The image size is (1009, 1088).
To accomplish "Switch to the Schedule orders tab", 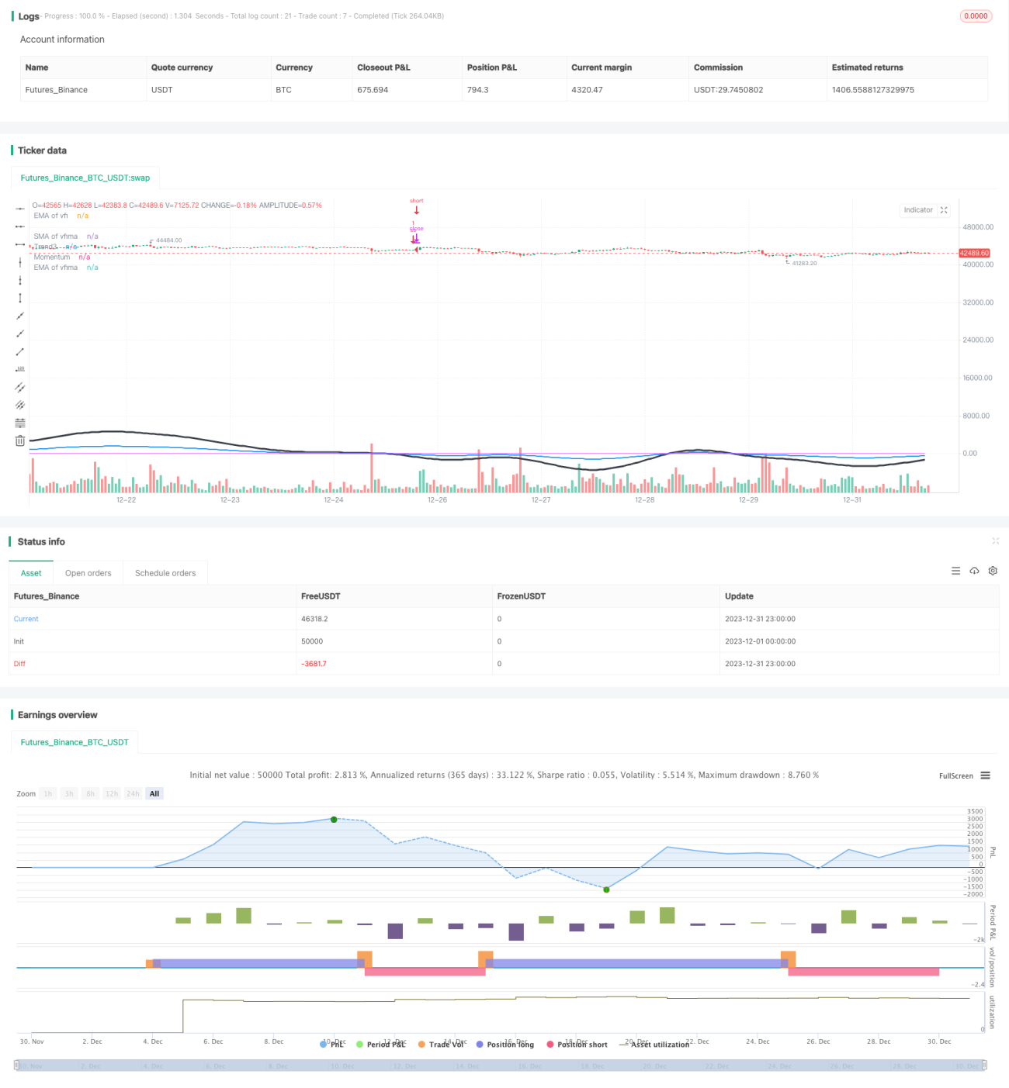I will [165, 573].
